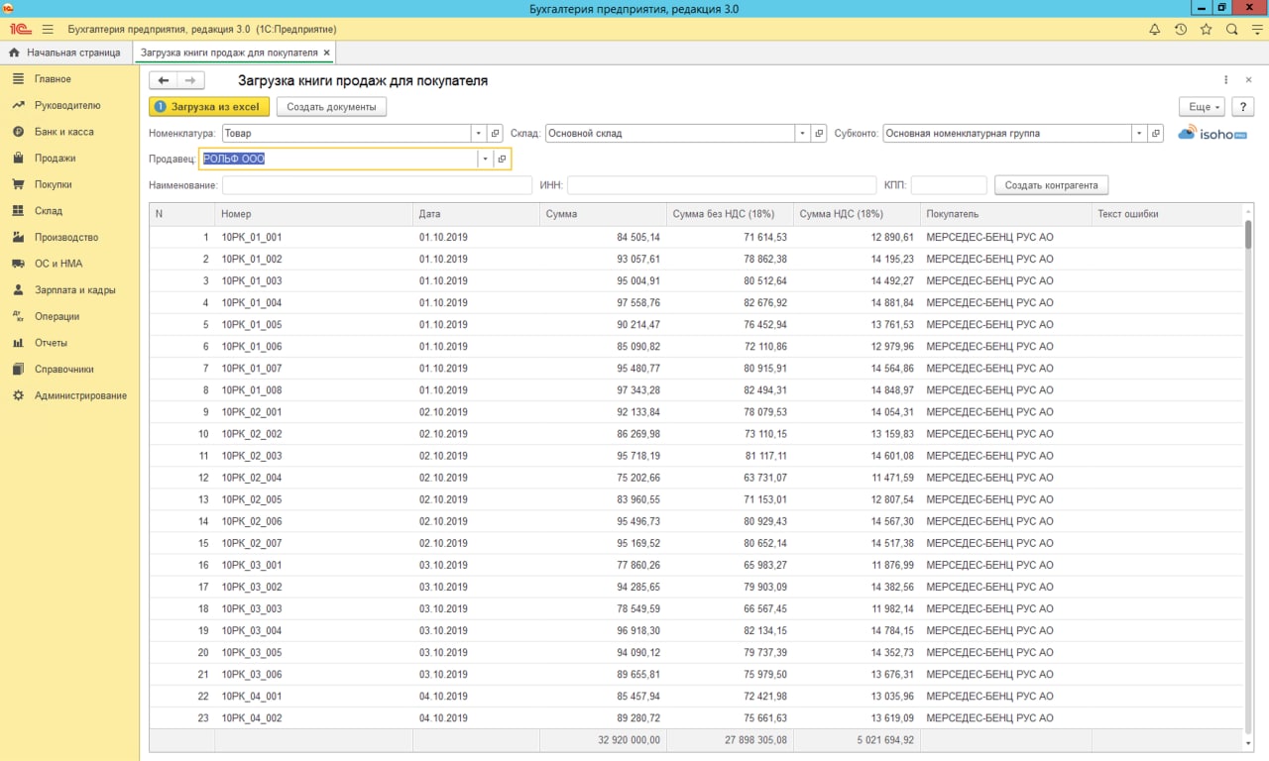Open the Продажи section
Viewport: 1269px width, 761px height.
pos(69,159)
